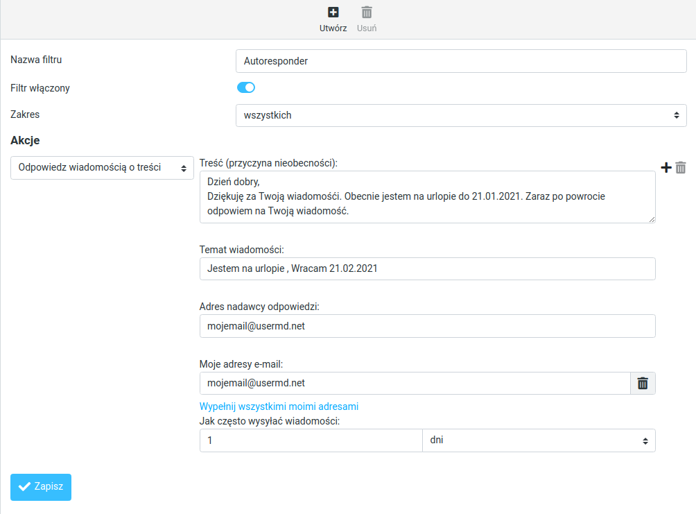Image resolution: width=696 pixels, height=514 pixels.
Task: Add another action with the plus icon
Action: [665, 167]
